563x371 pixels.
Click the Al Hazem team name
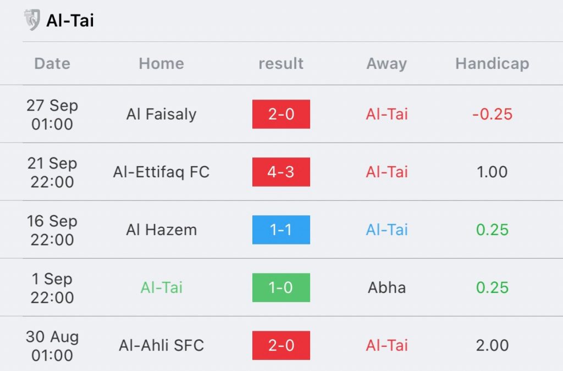point(161,230)
